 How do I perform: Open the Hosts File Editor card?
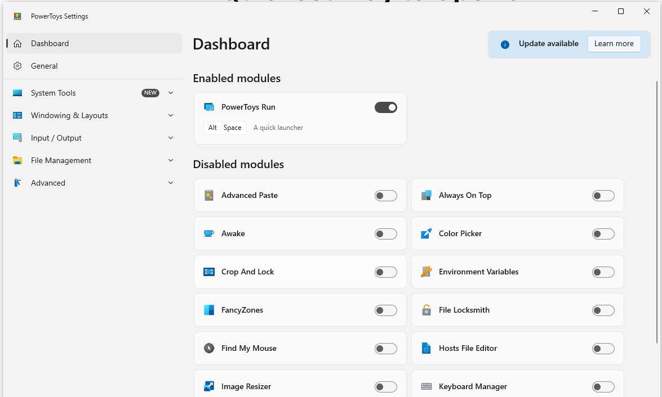point(518,348)
